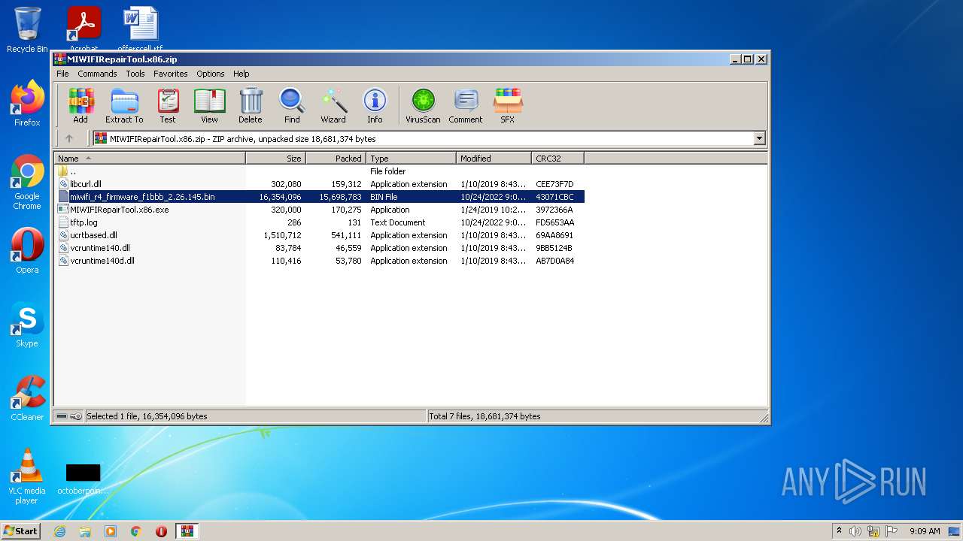Screen dimensions: 963x541
Task: Show archive Info icon
Action: point(375,105)
